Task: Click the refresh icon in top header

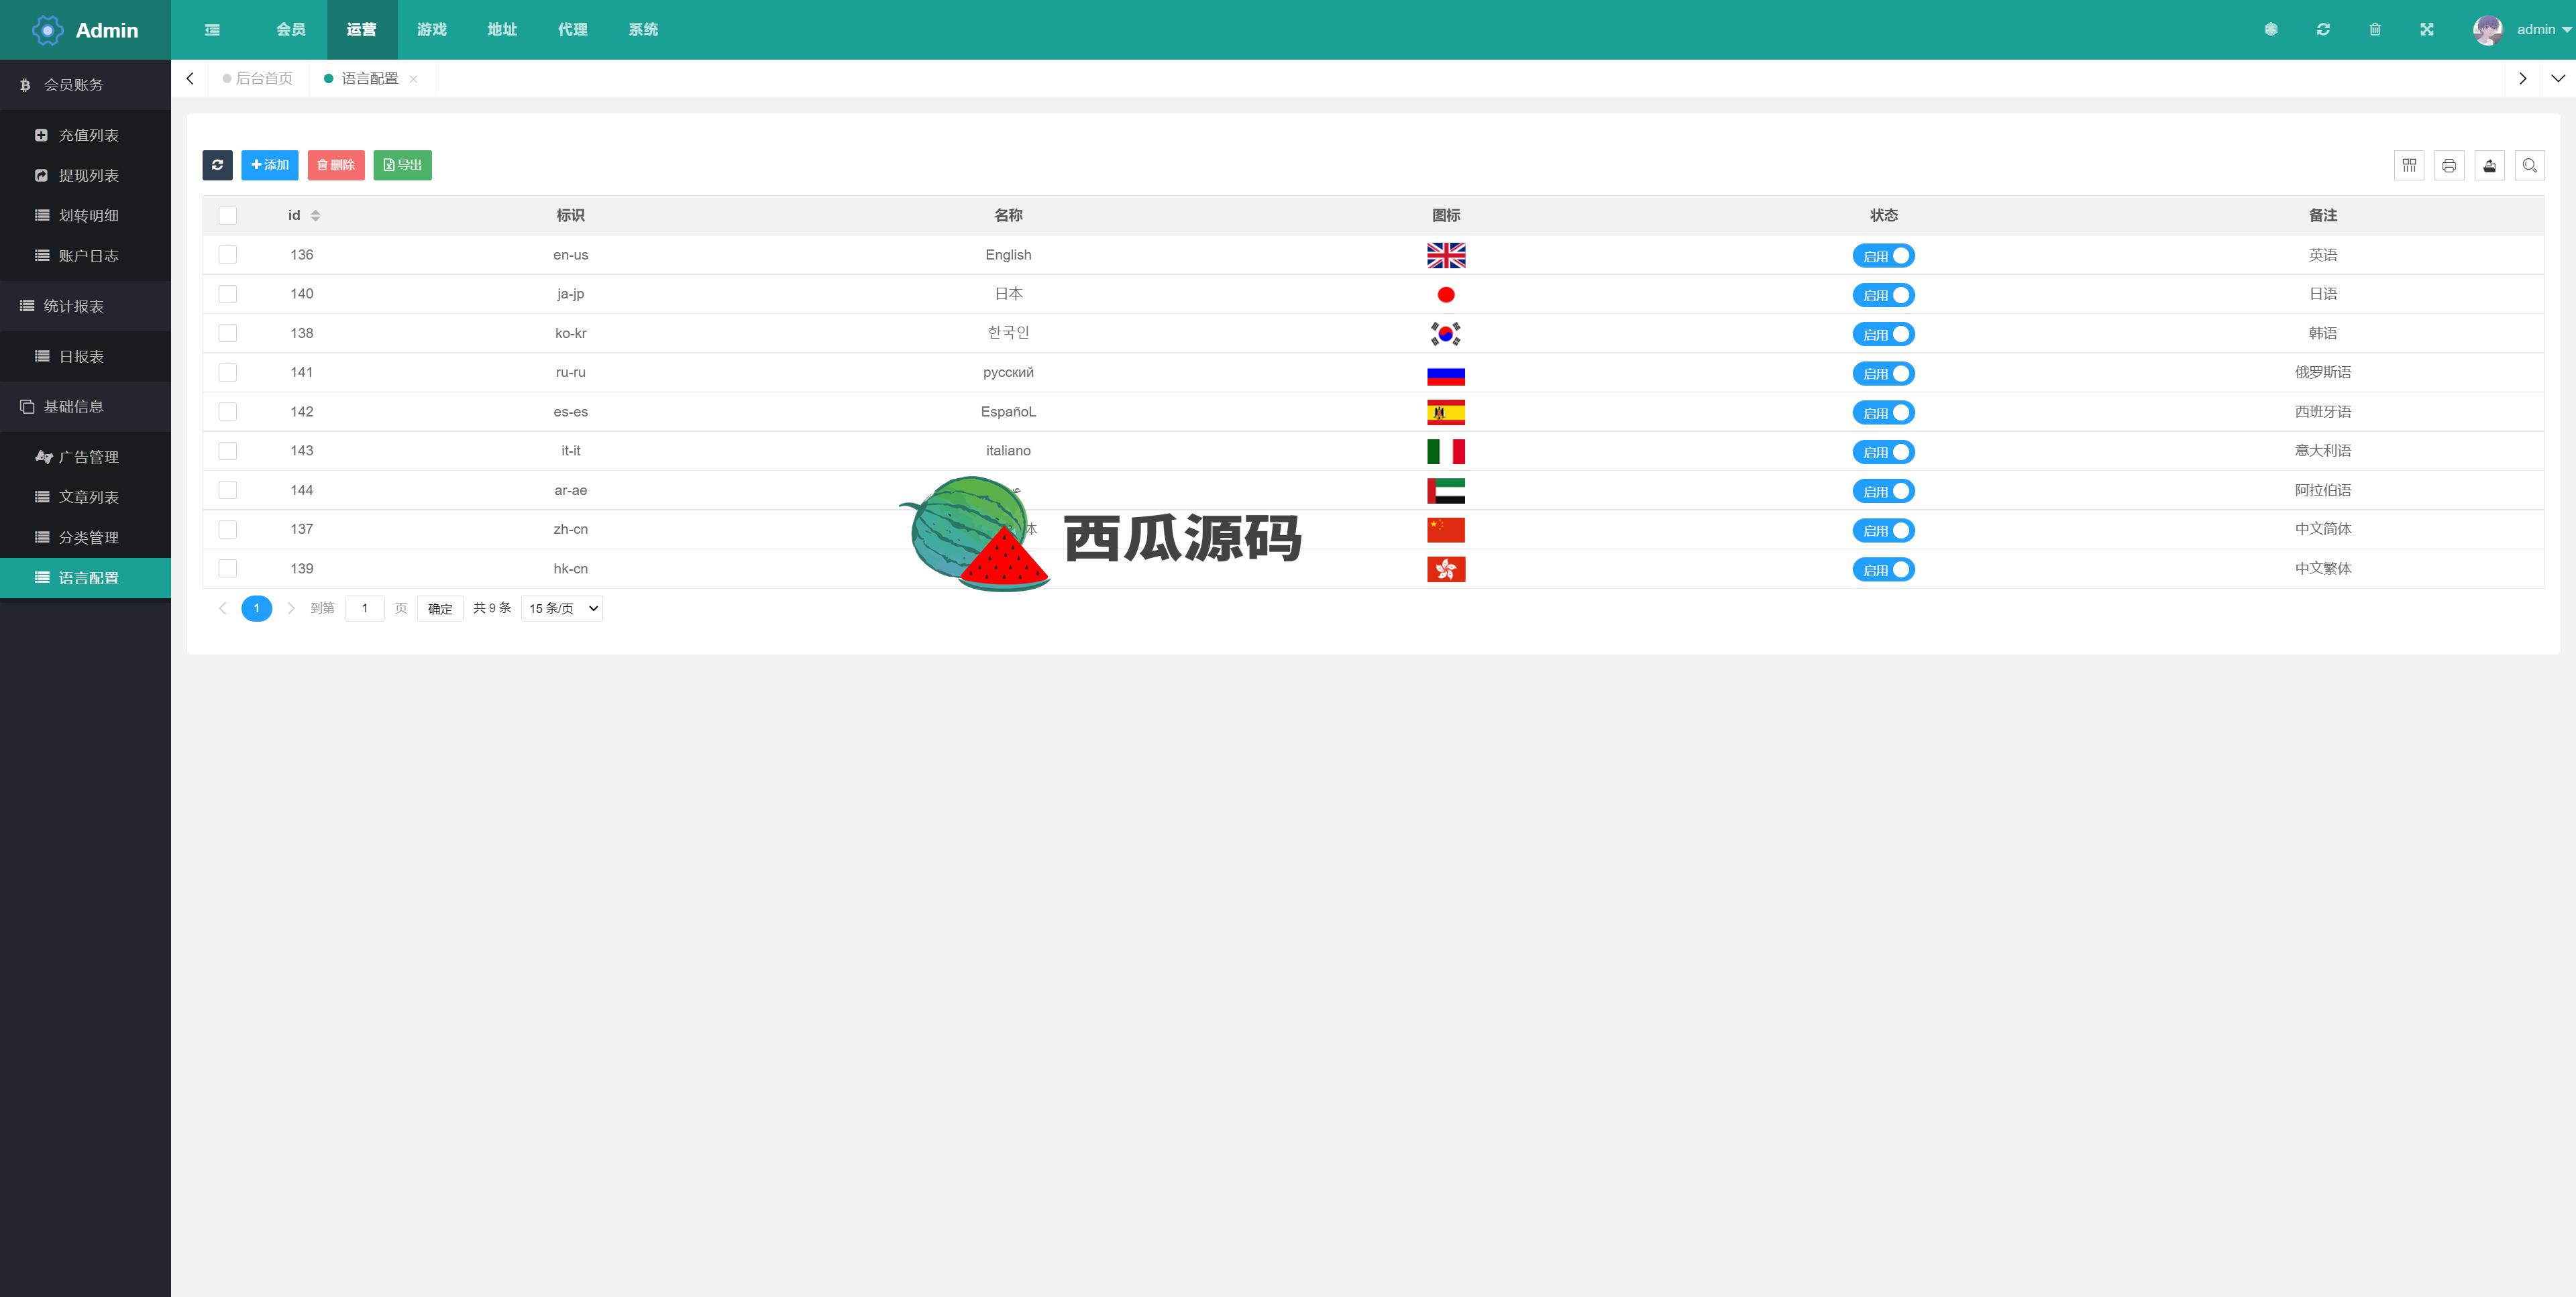Action: point(2323,30)
